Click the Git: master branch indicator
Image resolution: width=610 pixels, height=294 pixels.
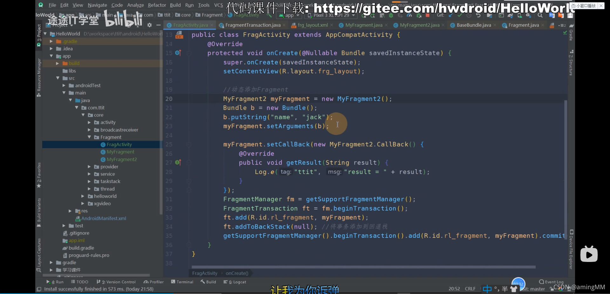tap(533, 289)
